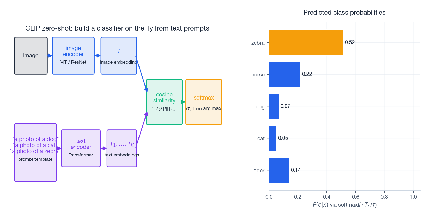Image resolution: width=430 pixels, height=218 pixels.
Task: Click the cat probability bar
Action: tap(272, 138)
